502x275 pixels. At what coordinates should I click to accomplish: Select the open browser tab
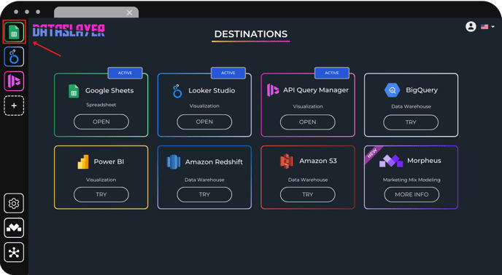(x=96, y=12)
